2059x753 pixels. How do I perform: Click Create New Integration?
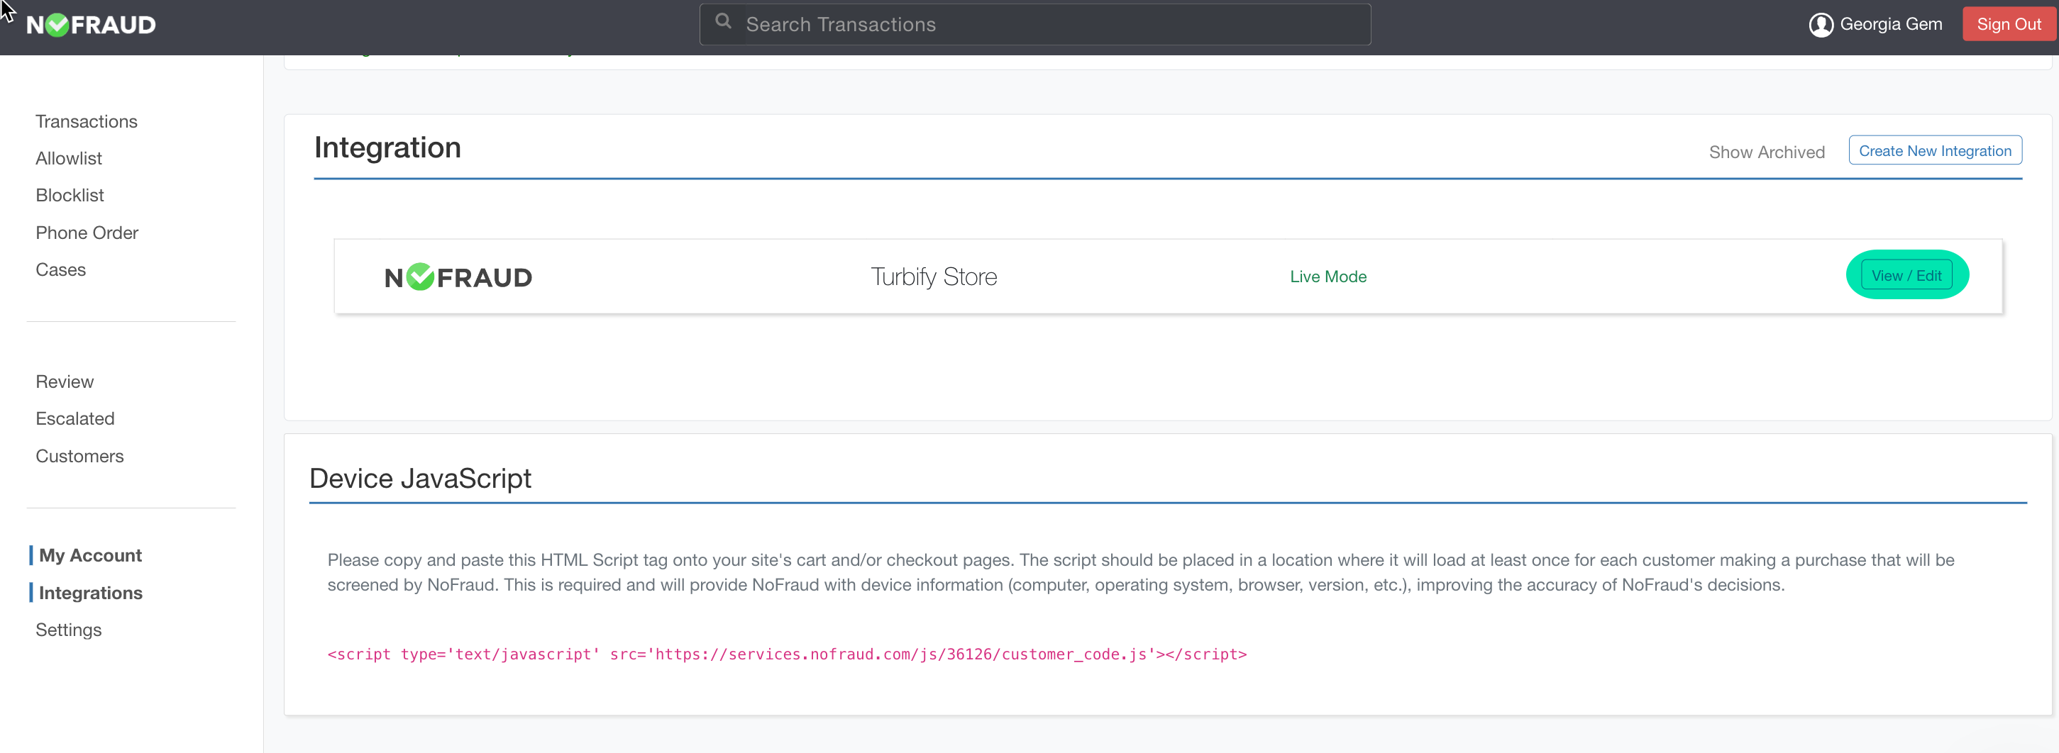pyautogui.click(x=1935, y=150)
